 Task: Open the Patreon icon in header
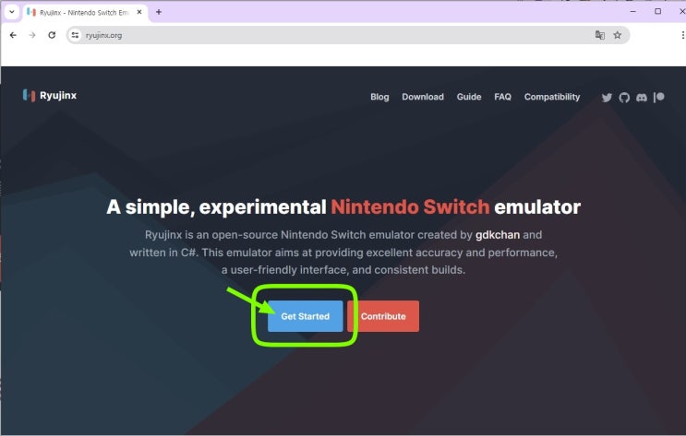point(658,97)
